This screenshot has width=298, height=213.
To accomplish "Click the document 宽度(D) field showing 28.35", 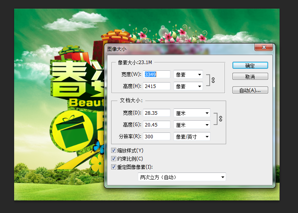I will pyautogui.click(x=157, y=113).
